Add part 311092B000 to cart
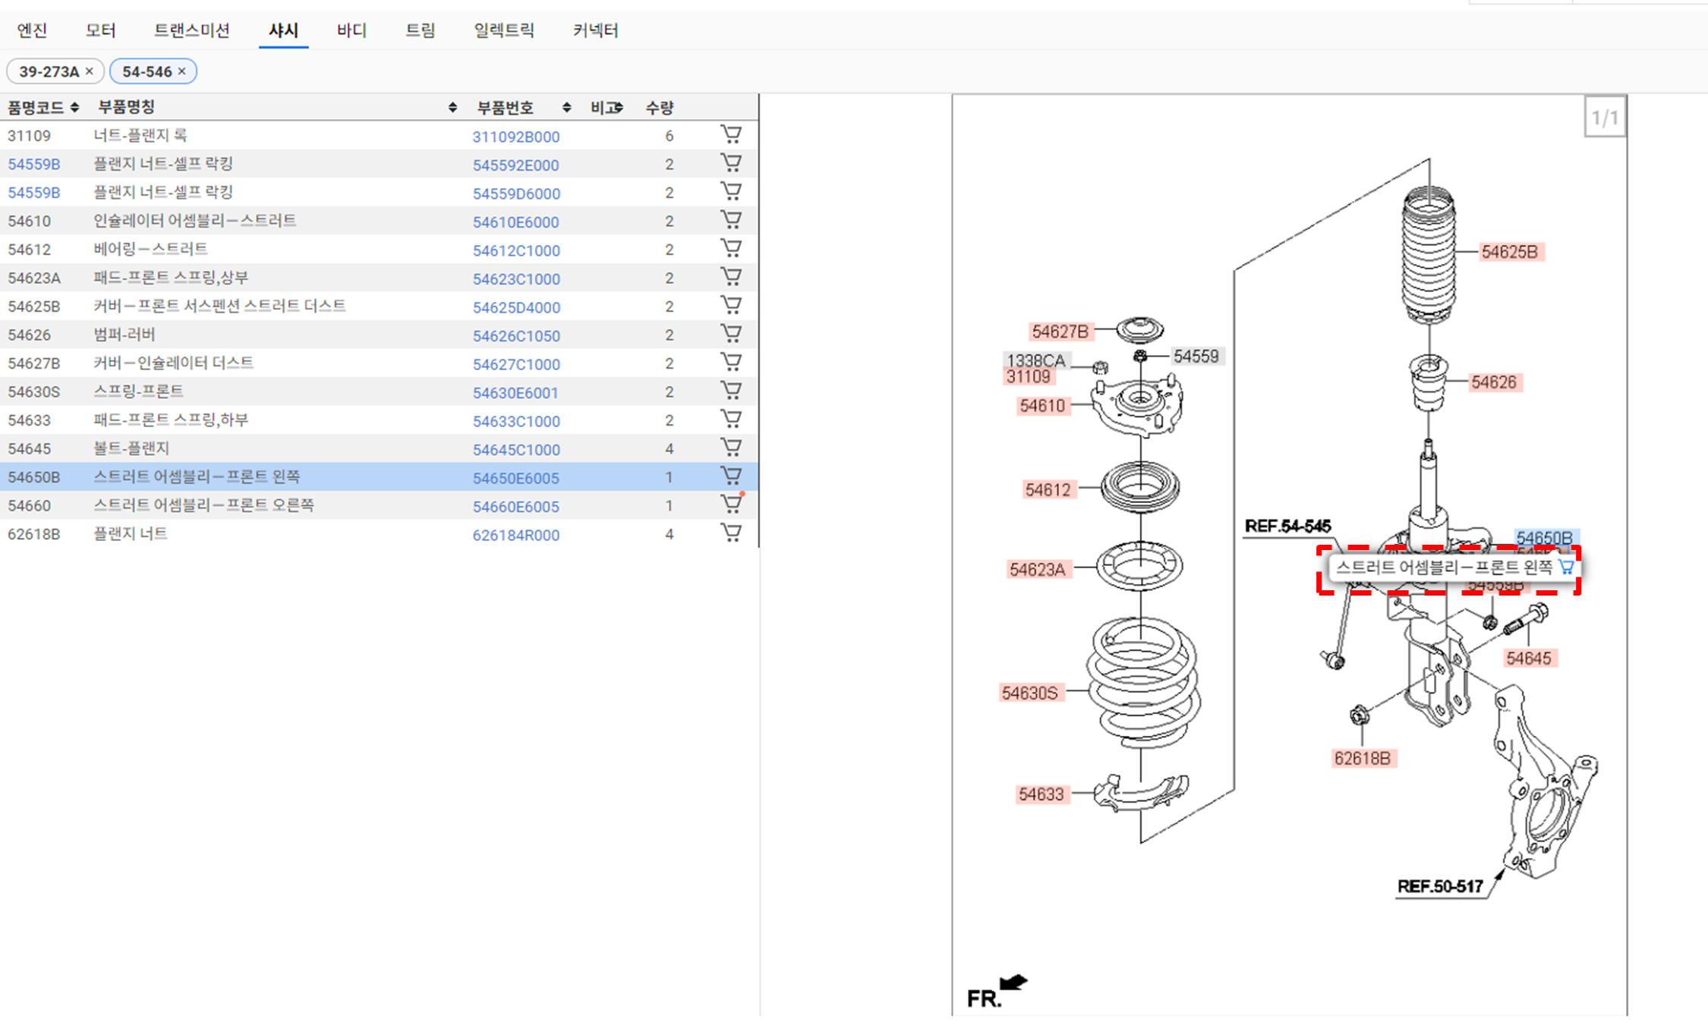The width and height of the screenshot is (1708, 1028). click(730, 135)
